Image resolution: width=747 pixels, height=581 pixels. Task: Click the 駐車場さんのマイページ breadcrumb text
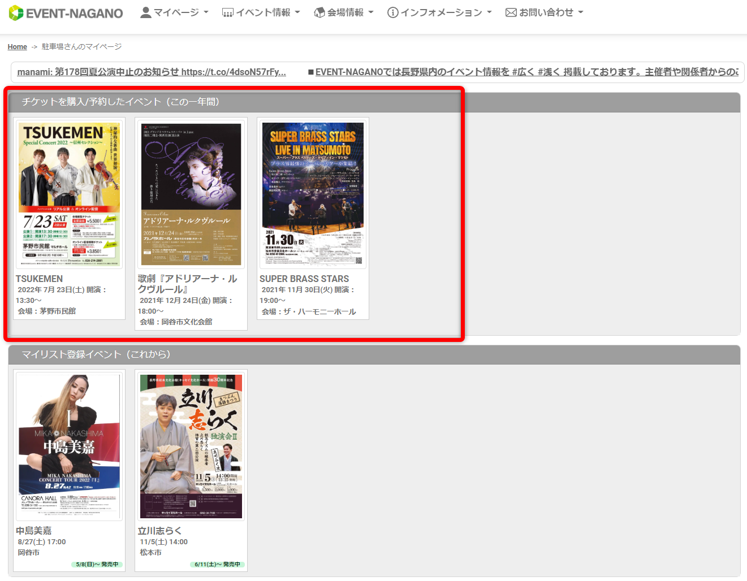click(81, 47)
